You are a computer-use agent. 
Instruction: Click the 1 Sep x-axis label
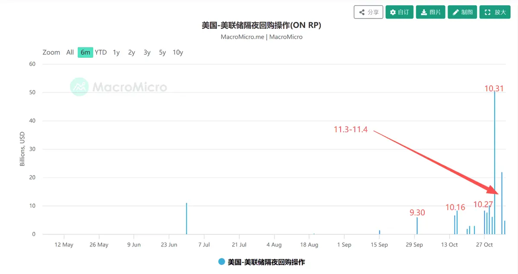point(344,245)
